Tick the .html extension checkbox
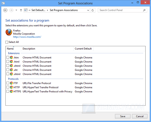The image size is (151, 122). (x=8, y=62)
